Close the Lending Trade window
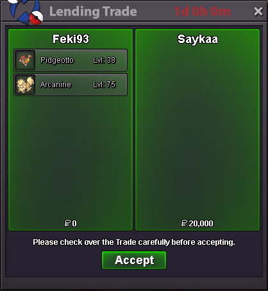This screenshot has height=291, width=268. coord(258,12)
